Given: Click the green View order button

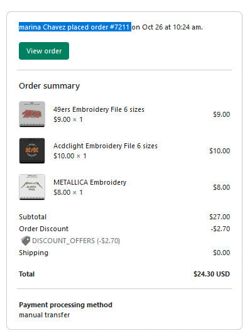Looking at the screenshot, I should click(44, 51).
